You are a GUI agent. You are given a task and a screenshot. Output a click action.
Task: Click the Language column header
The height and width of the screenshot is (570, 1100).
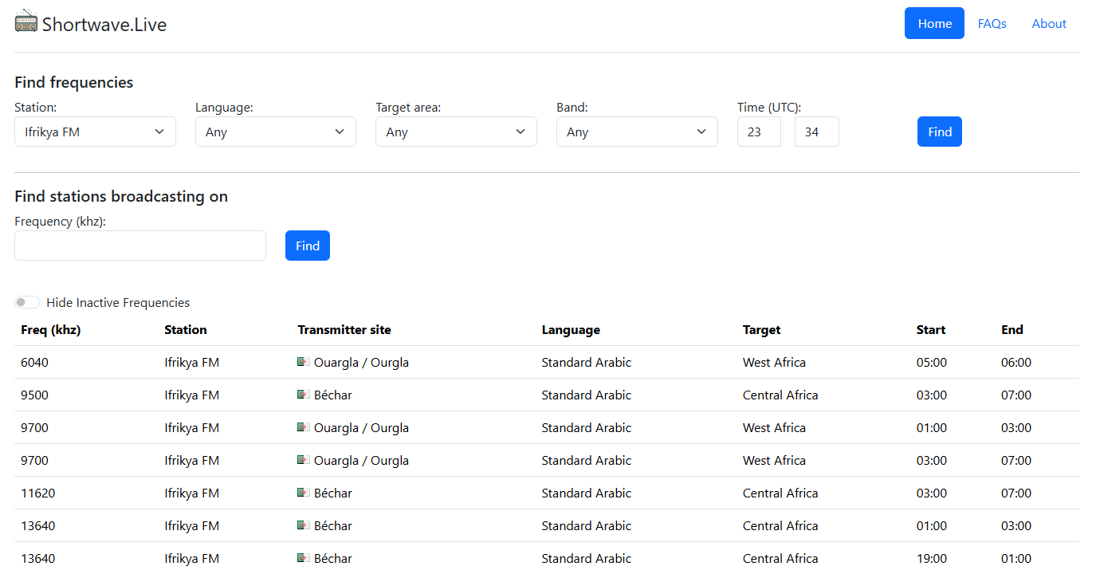(x=571, y=329)
